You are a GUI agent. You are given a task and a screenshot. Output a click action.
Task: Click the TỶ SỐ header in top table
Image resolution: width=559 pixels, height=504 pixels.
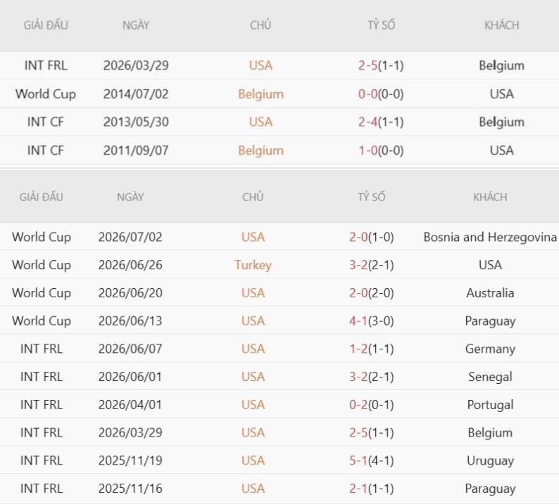pyautogui.click(x=382, y=25)
